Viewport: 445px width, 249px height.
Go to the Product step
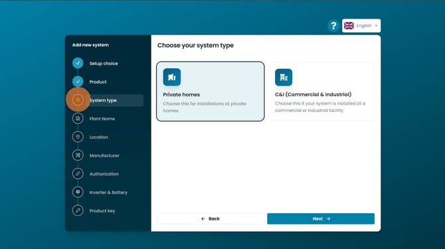pos(98,81)
